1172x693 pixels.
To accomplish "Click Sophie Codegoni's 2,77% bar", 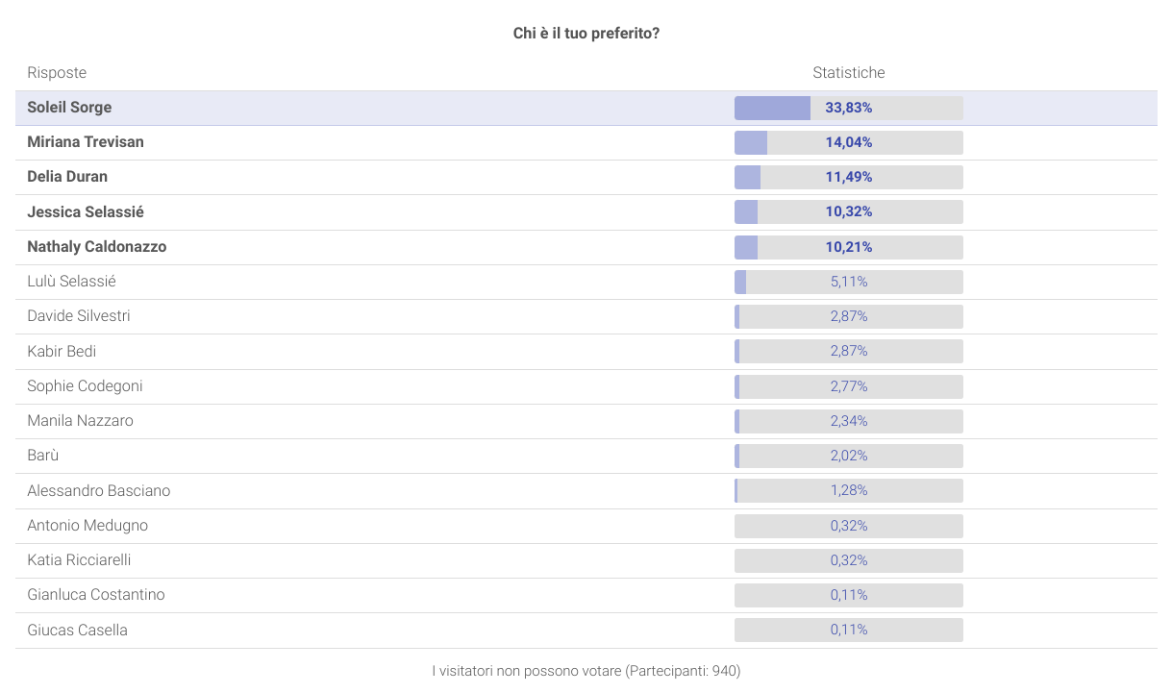I will tap(848, 386).
